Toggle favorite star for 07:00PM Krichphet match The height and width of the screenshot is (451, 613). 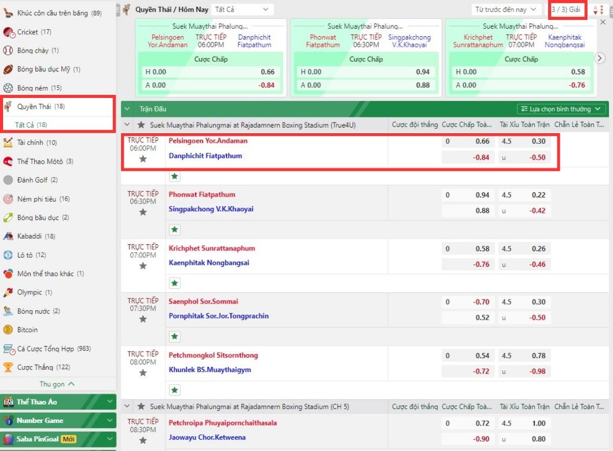[143, 266]
